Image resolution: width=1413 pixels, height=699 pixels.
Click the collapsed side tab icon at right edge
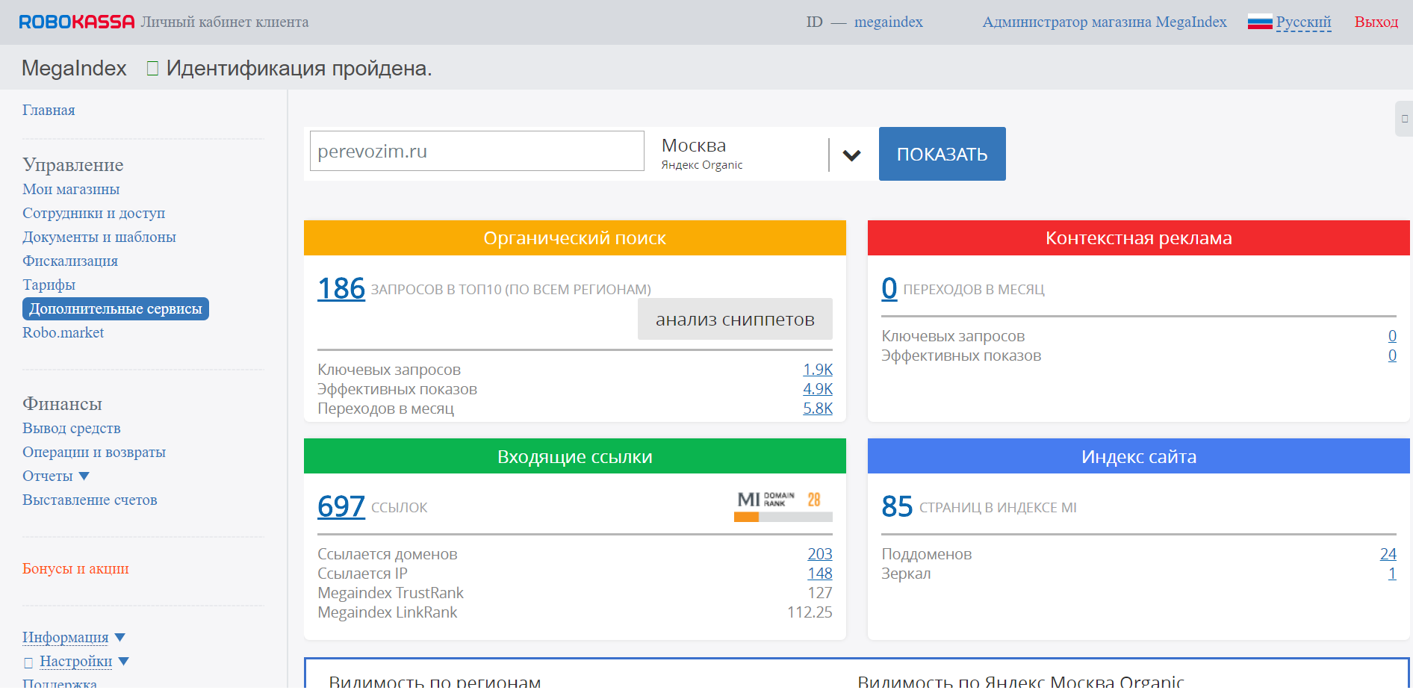1404,119
